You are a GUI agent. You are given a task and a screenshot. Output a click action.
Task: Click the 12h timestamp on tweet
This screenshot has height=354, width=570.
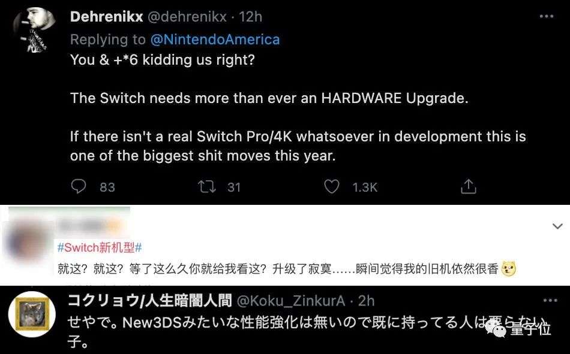(250, 16)
